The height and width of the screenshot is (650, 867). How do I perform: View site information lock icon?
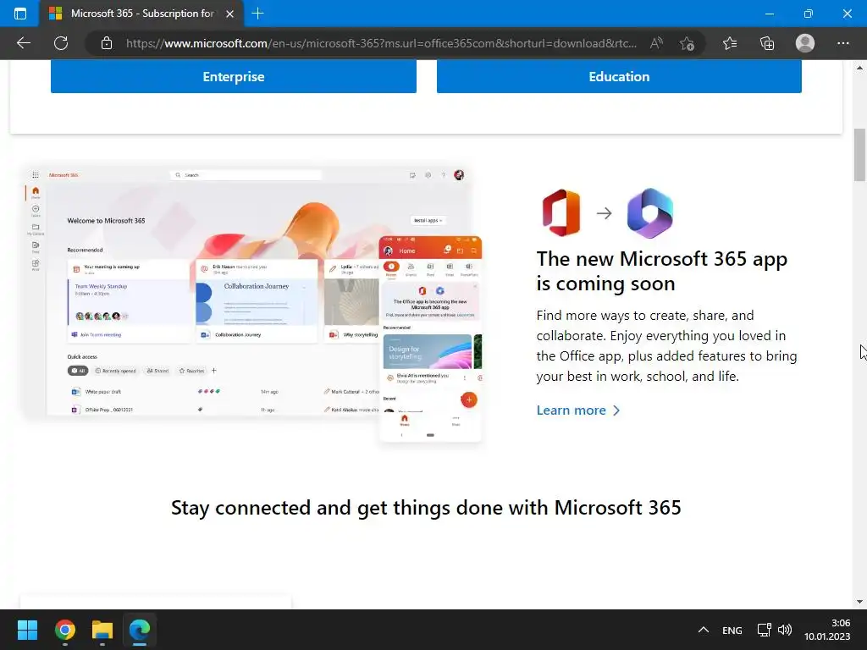[x=107, y=43]
